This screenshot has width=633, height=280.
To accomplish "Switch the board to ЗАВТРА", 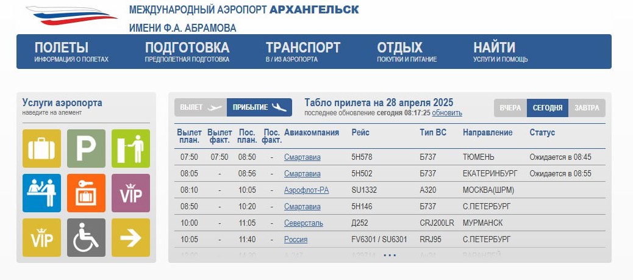I will click(587, 108).
